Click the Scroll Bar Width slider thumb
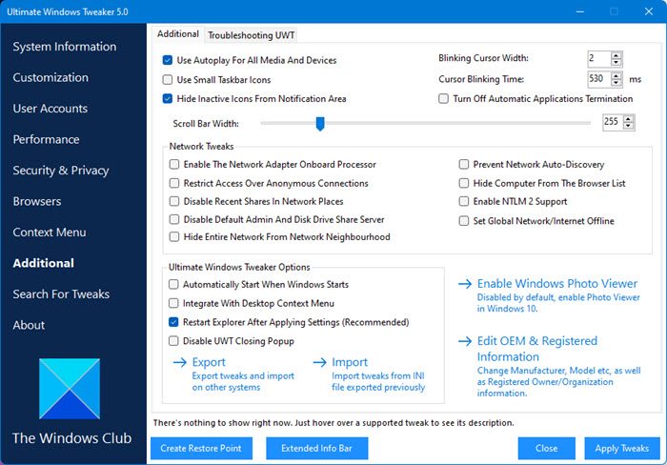Screen dimensions: 667x465 (x=320, y=124)
